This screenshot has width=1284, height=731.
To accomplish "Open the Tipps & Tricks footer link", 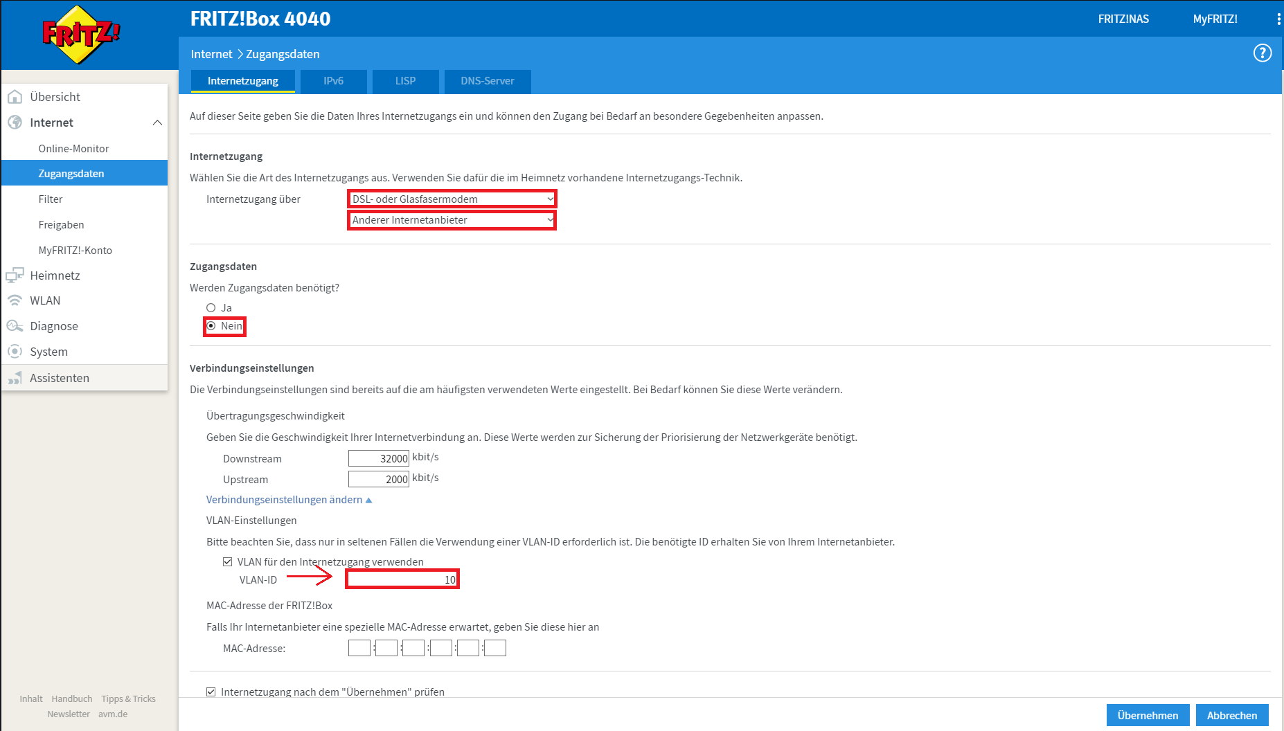I will click(128, 699).
